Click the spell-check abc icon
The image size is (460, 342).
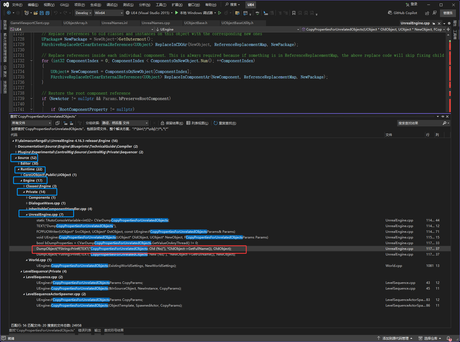coord(257,13)
